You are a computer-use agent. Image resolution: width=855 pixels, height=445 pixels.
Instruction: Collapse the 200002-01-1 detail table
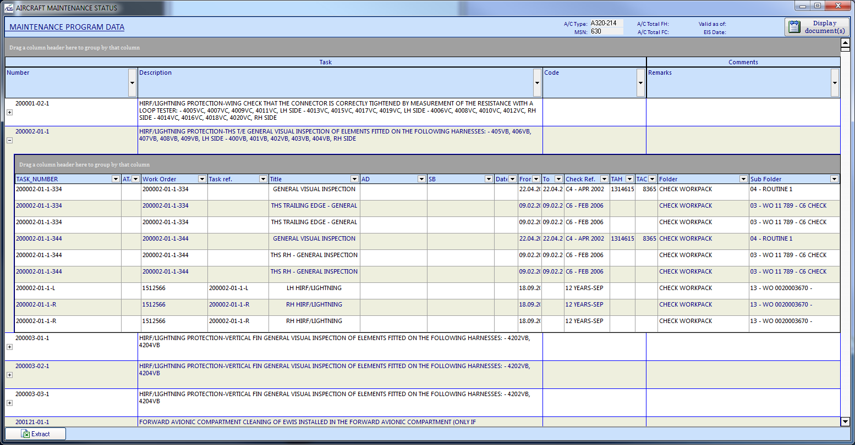click(9, 140)
